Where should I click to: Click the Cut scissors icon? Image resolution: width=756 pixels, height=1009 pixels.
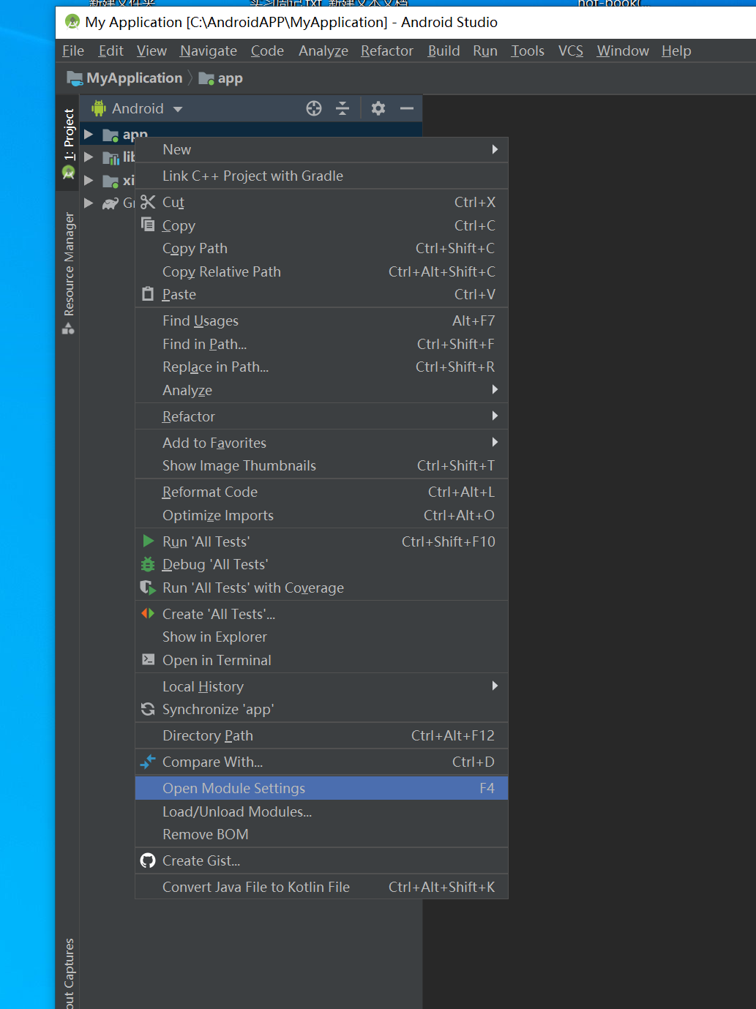[x=148, y=202]
